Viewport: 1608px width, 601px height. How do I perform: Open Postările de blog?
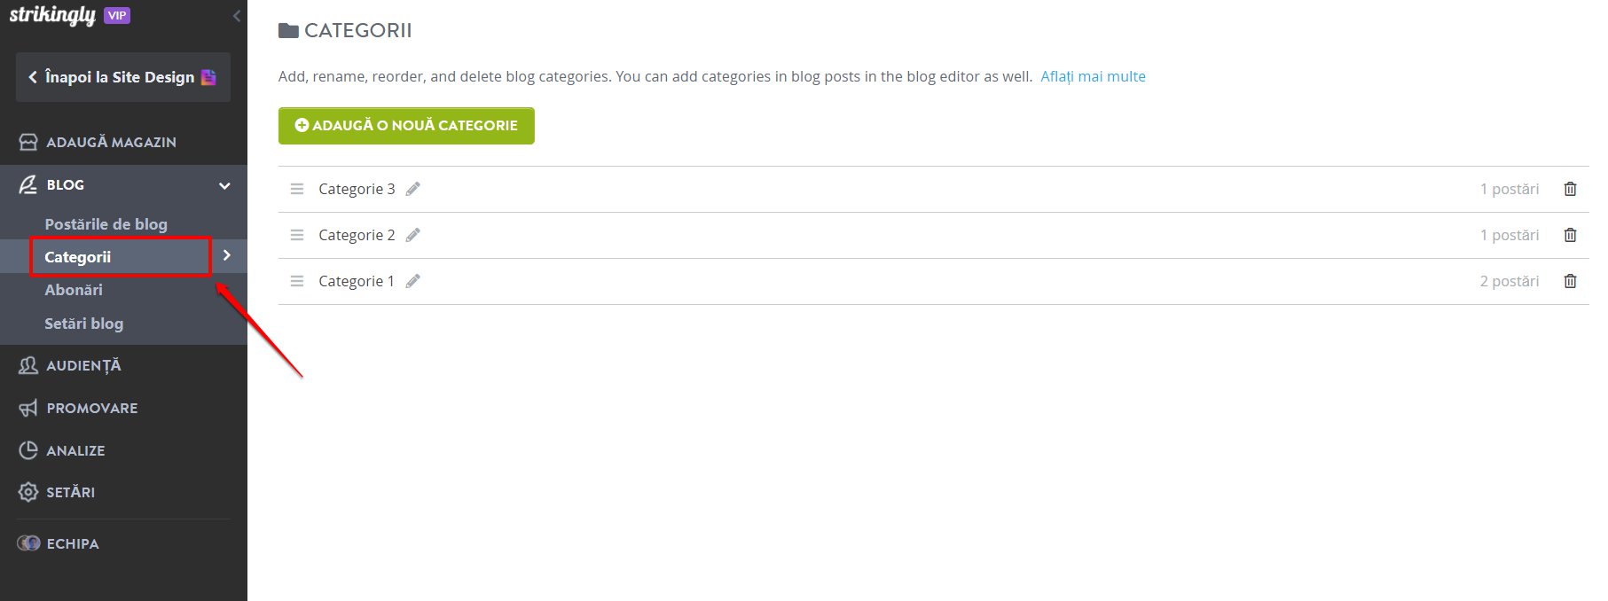[x=106, y=224]
